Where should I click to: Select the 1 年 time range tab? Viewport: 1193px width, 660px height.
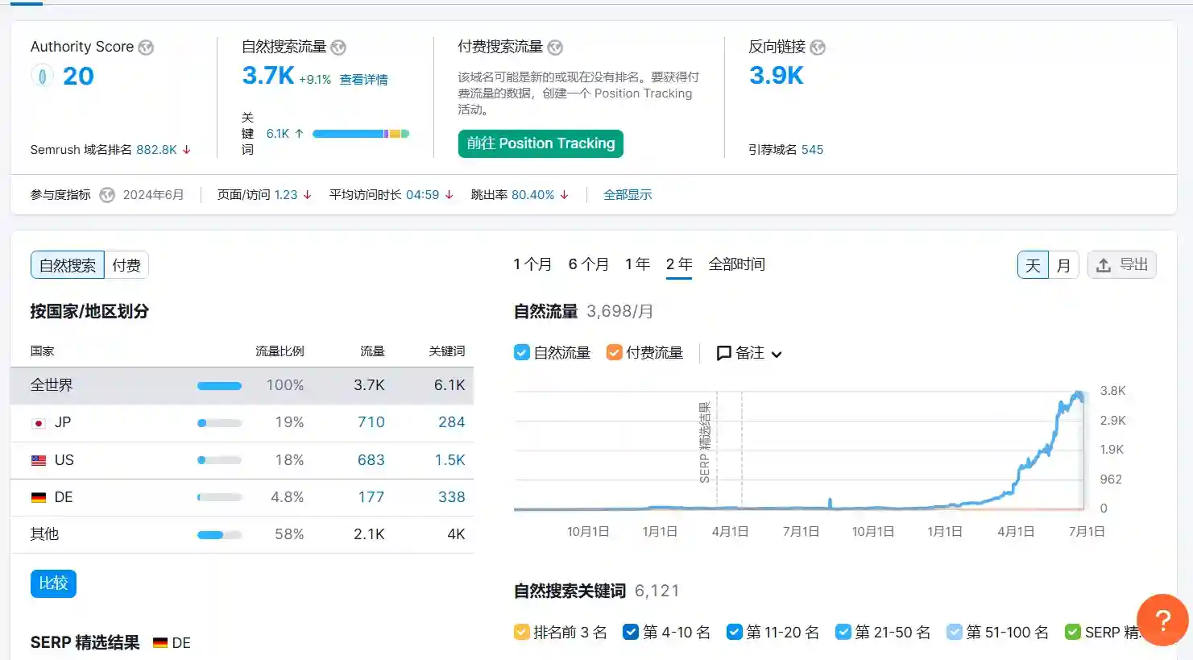[x=636, y=264]
